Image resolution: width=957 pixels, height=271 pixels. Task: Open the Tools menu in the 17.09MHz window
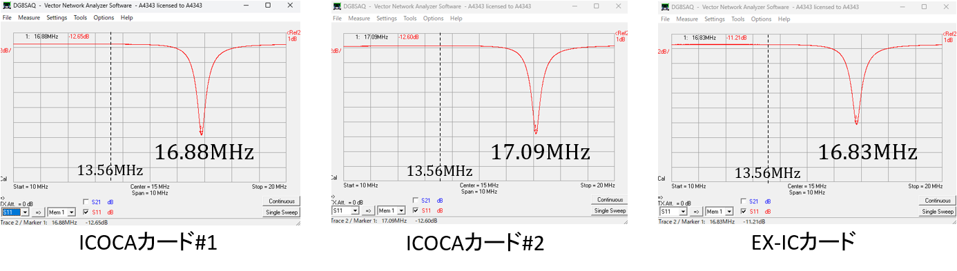point(410,19)
